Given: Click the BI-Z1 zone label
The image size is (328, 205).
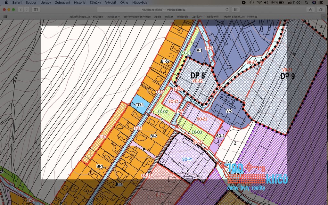Looking at the screenshot, I should point(102,136).
